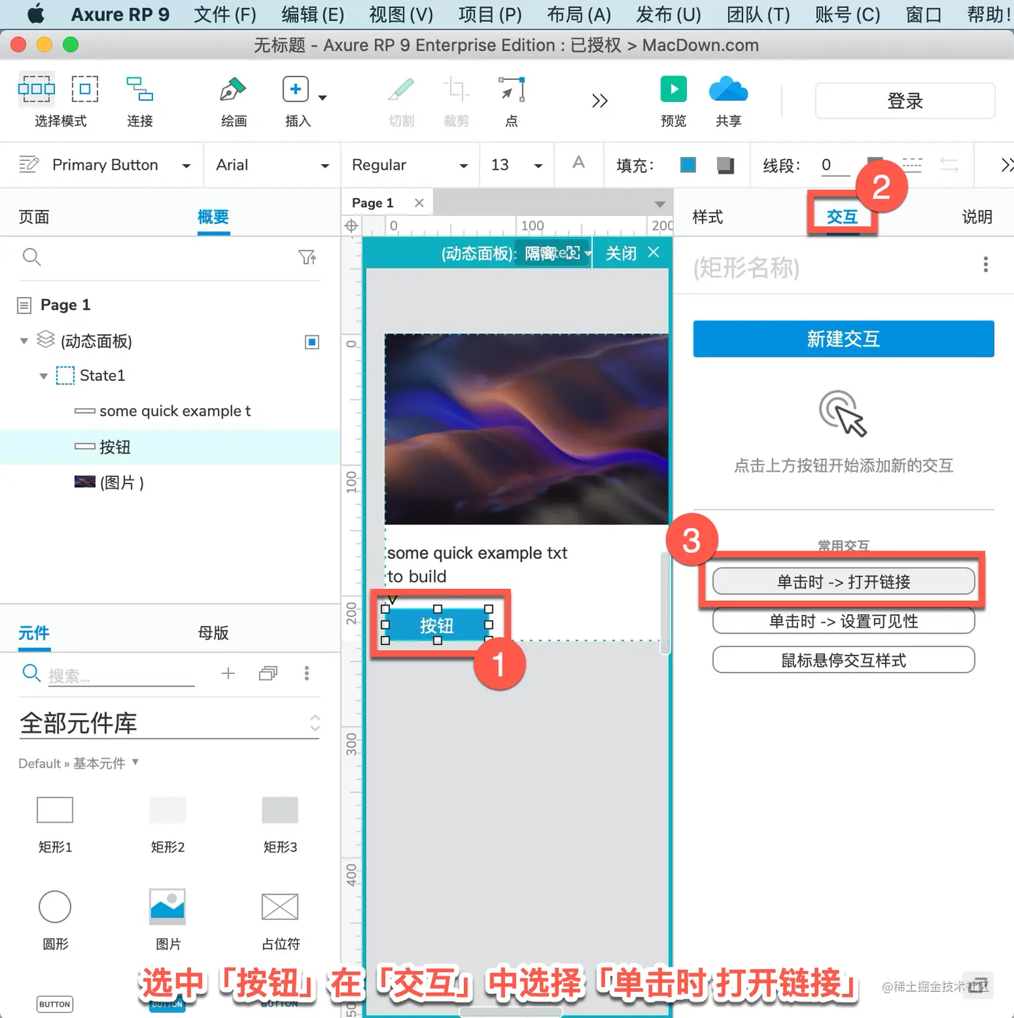Click the ruler origin crosshair icon
The height and width of the screenshot is (1018, 1014).
pyautogui.click(x=351, y=226)
